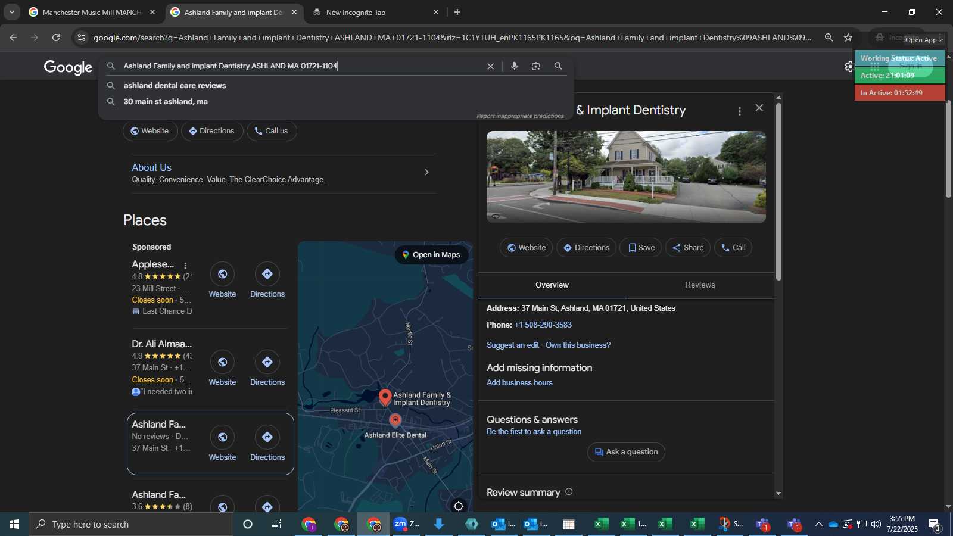
Task: Click the business panel vertical scrollbar
Action: 778,192
